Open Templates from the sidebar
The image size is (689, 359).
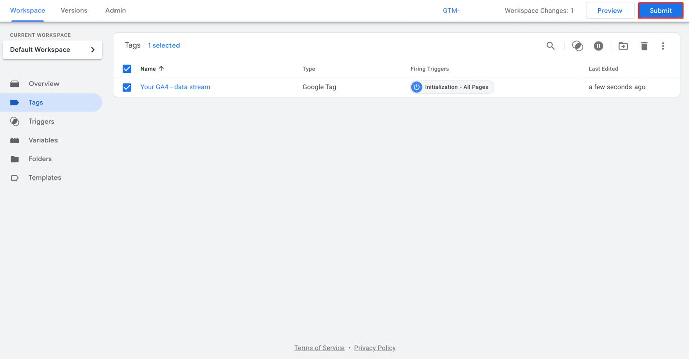coord(44,177)
